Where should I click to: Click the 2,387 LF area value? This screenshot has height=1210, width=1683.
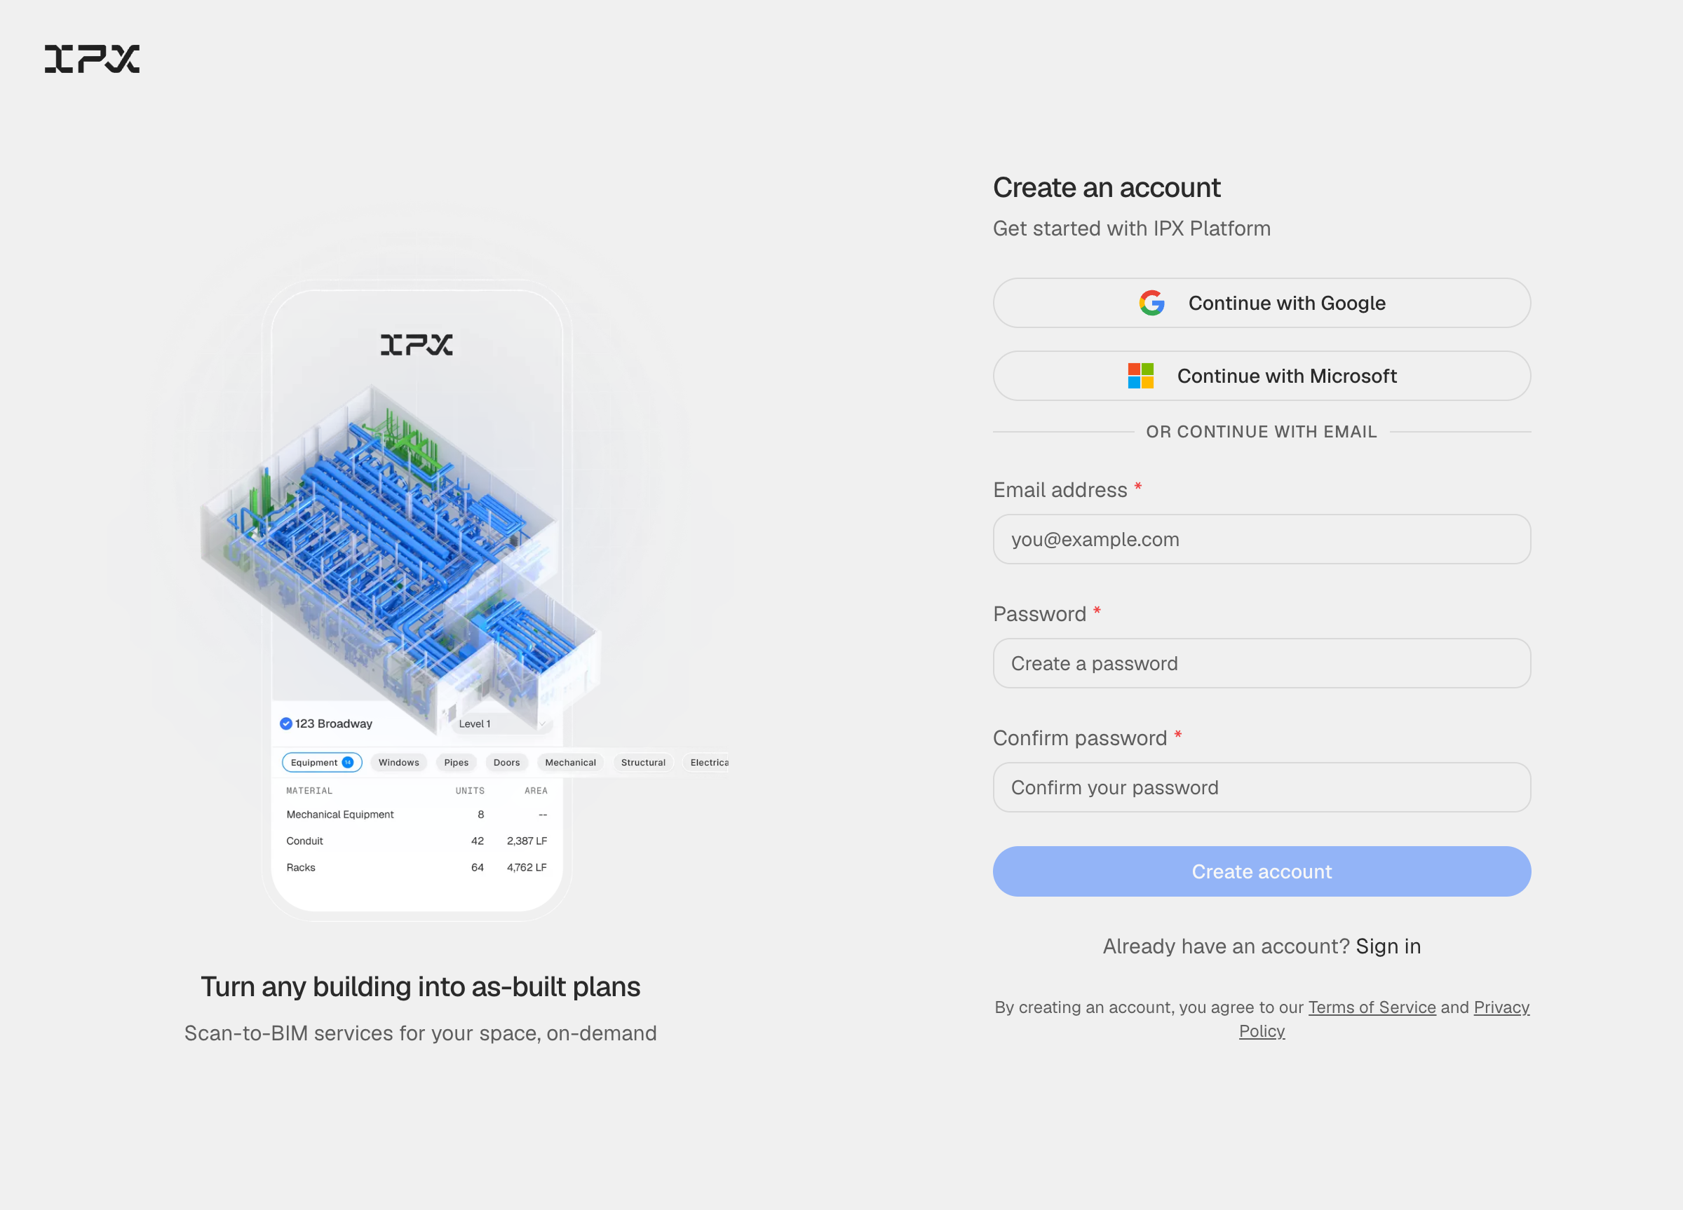click(527, 841)
